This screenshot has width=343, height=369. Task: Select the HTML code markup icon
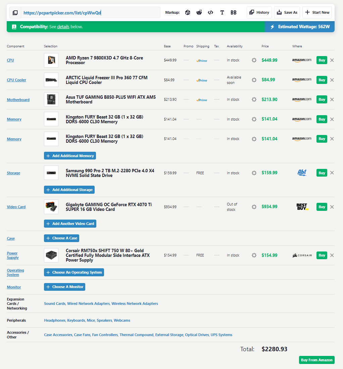210,12
